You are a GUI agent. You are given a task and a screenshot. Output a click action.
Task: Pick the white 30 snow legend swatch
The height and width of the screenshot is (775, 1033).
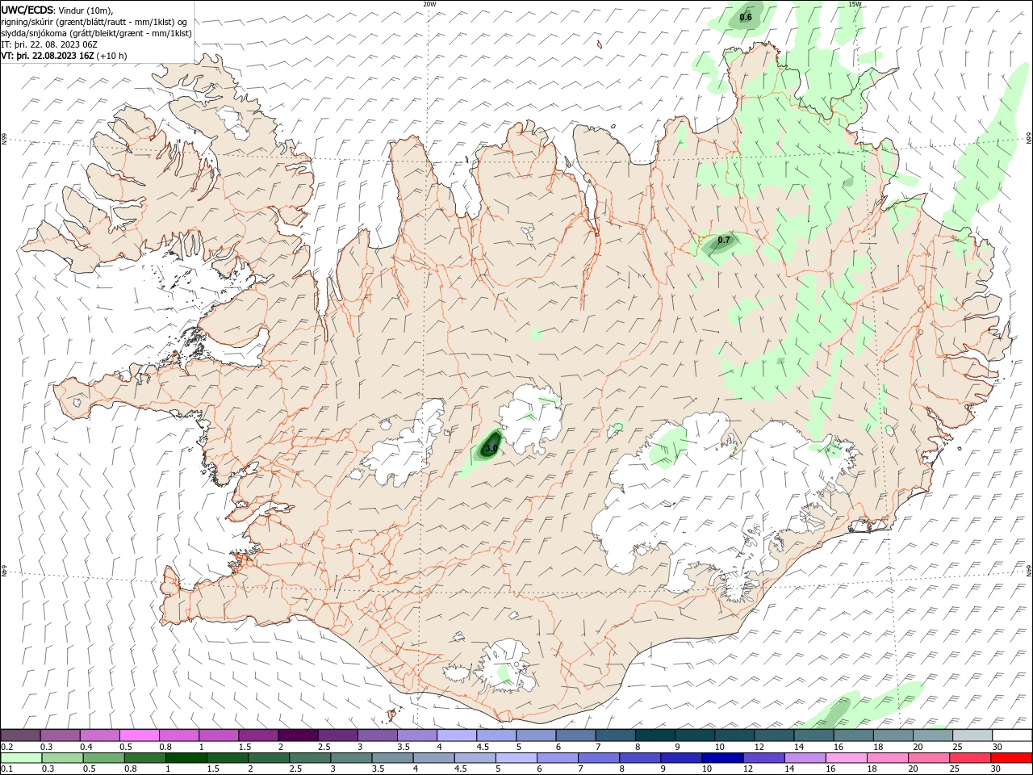click(x=1012, y=735)
